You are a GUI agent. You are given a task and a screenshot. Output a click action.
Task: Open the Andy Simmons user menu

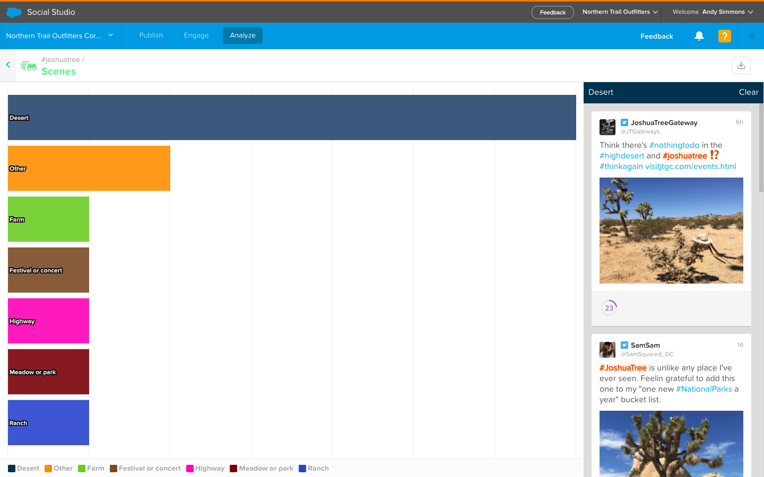pos(713,12)
